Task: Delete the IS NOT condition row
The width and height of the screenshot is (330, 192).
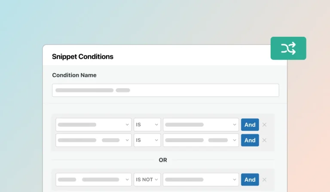Action: (265, 180)
